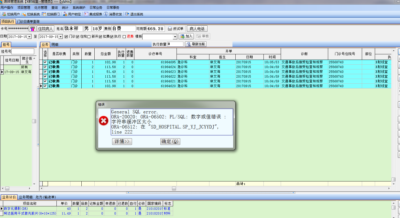
Task: Click the 执行数量 input field
Action: point(175,44)
